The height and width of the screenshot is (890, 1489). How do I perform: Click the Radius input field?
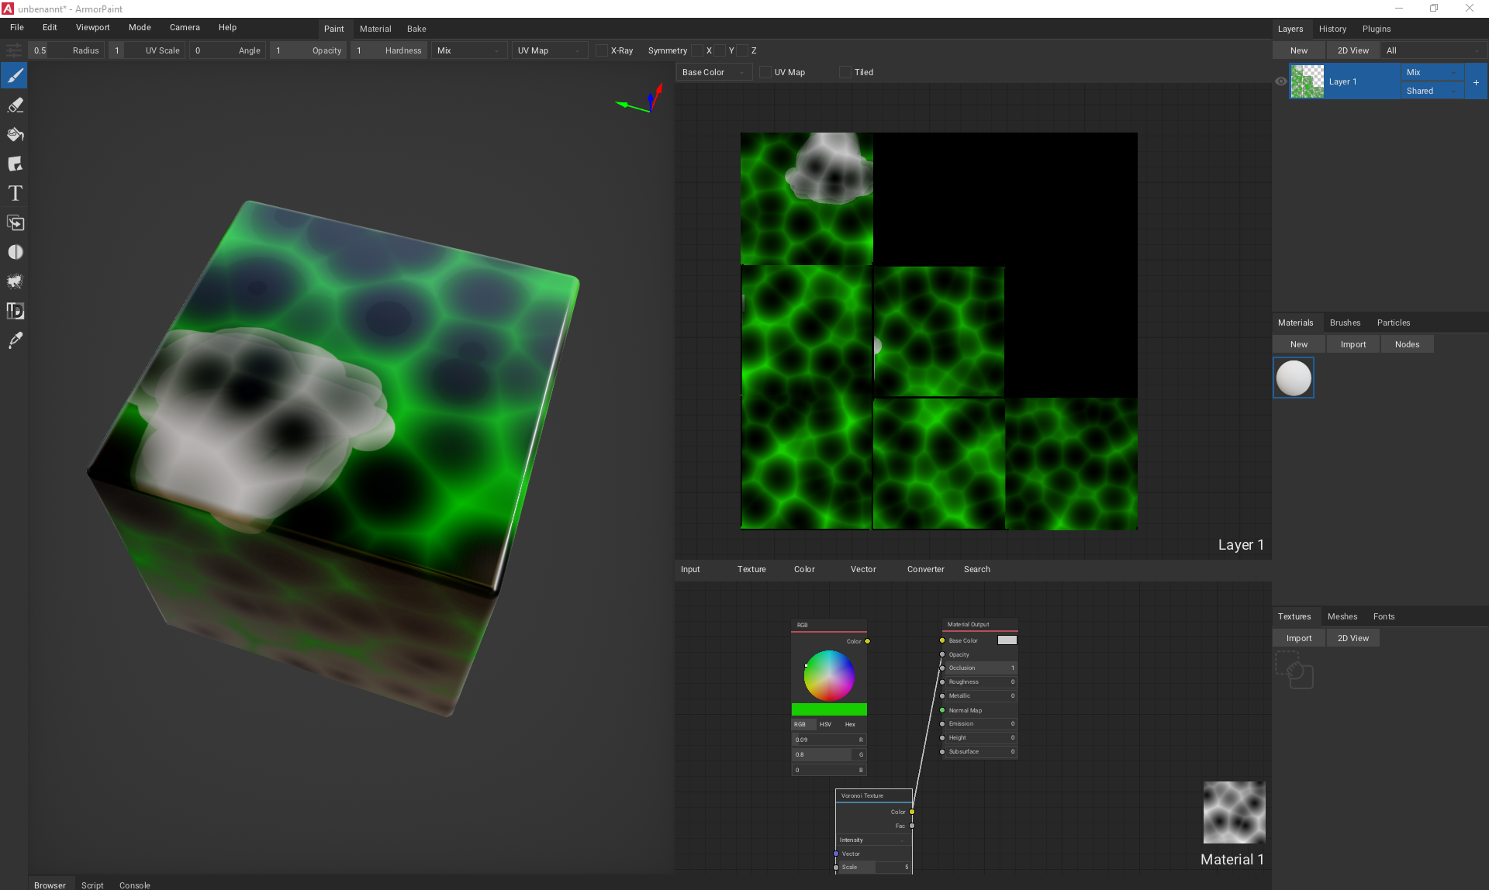coord(67,50)
